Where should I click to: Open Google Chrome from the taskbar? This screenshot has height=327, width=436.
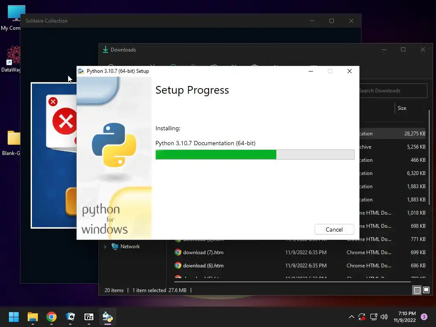click(x=52, y=317)
